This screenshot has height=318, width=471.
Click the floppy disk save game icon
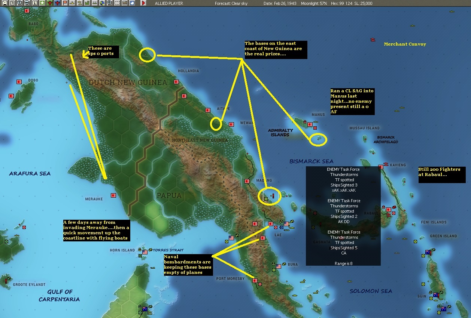point(5,3)
